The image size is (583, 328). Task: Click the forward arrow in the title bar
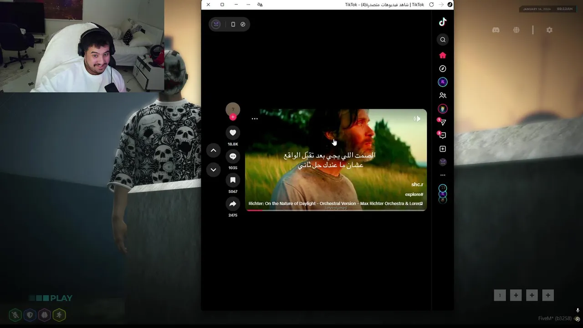click(441, 5)
